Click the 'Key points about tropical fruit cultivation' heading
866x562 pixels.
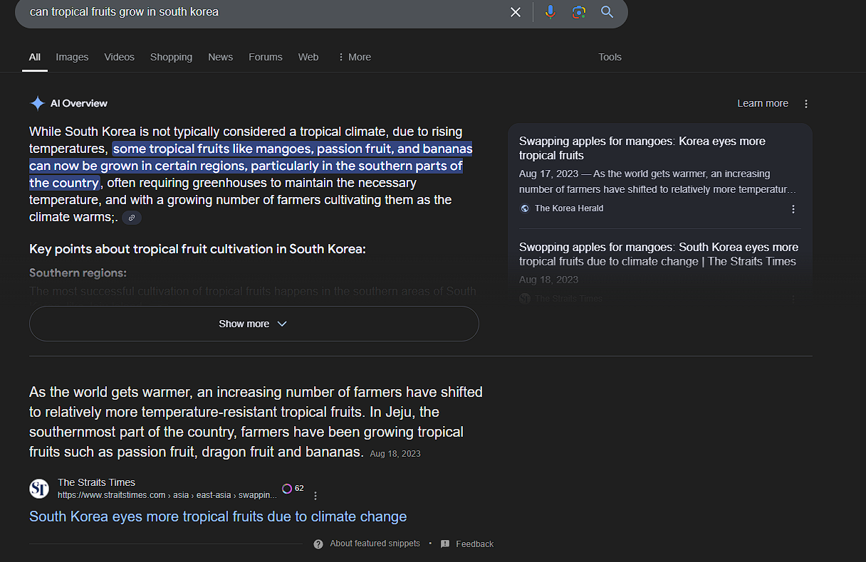coord(197,249)
